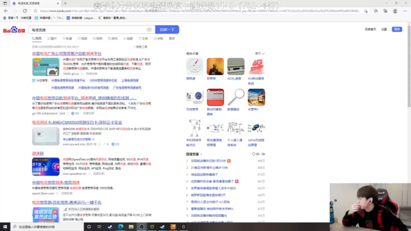Open the cdma无线路由原理 related term

(256, 128)
